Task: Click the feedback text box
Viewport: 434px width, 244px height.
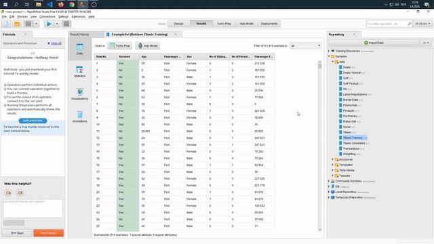Action: pos(33,208)
